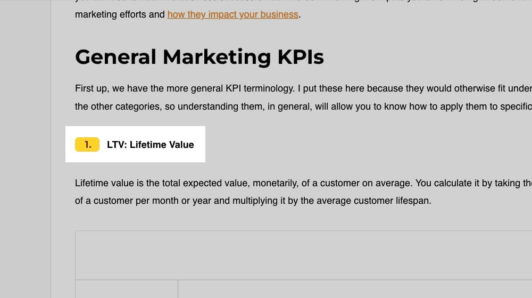Viewport: 532px width, 298px height.
Task: Click the word "business" in the orange link
Action: coord(280,14)
